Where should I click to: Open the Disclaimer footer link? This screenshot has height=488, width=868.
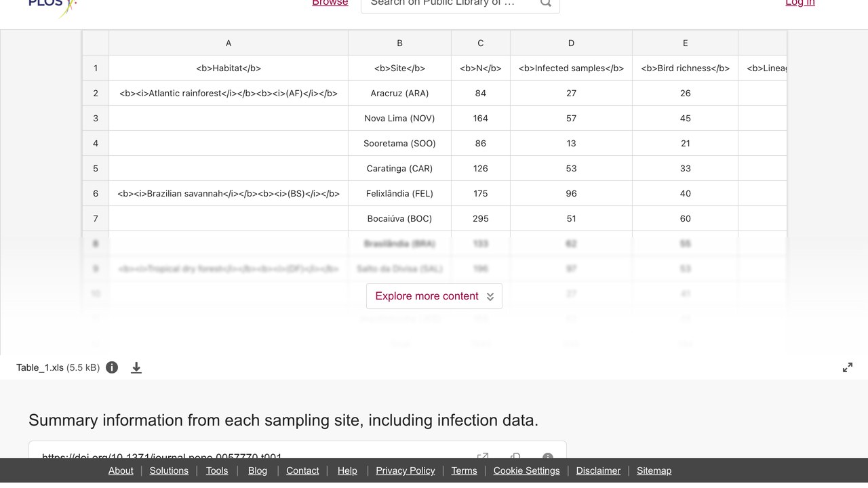point(598,470)
